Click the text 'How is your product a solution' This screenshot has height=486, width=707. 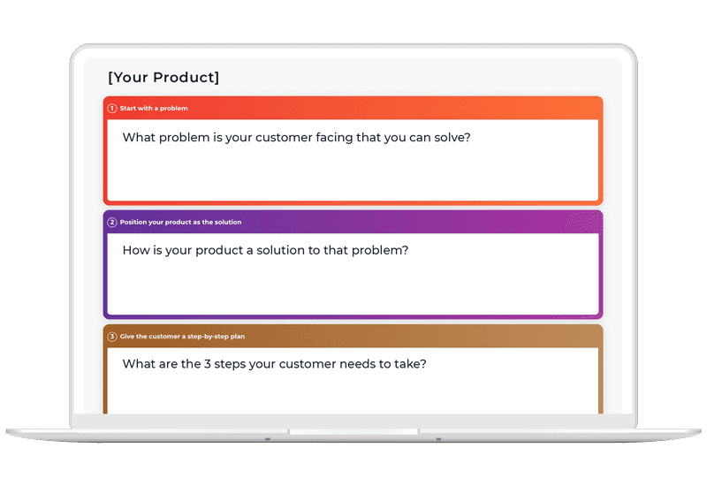click(x=214, y=250)
